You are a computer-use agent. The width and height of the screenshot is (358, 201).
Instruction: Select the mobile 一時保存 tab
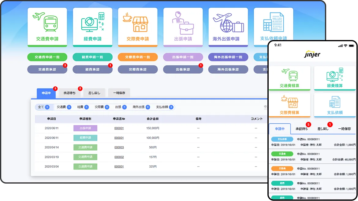pos(344,129)
